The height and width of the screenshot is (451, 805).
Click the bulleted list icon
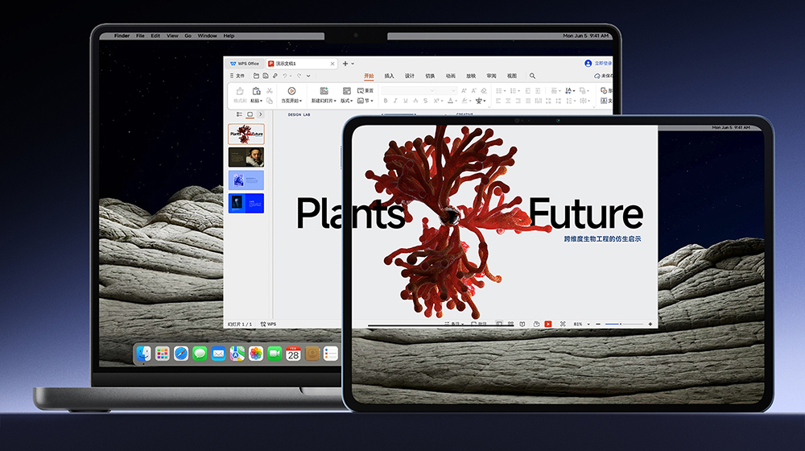pyautogui.click(x=500, y=91)
